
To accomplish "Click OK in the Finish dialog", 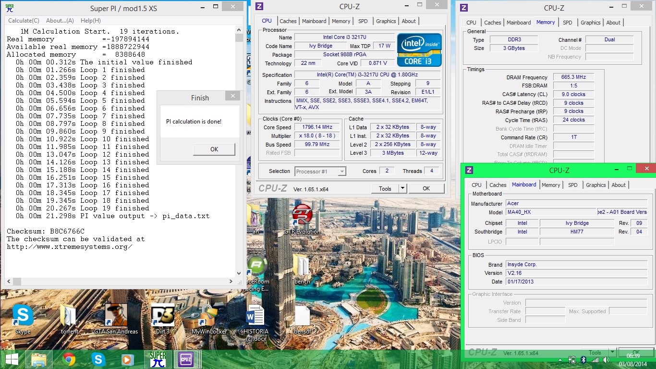I will [x=214, y=149].
